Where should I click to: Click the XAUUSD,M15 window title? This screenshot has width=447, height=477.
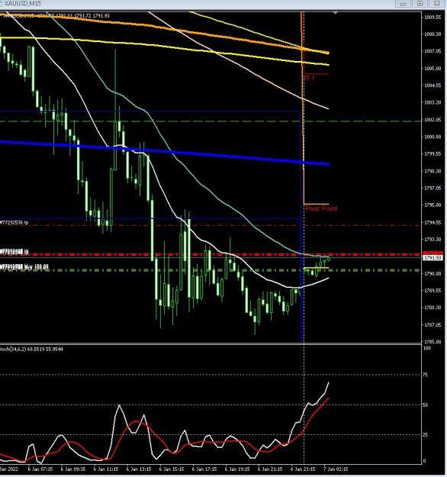click(x=22, y=4)
